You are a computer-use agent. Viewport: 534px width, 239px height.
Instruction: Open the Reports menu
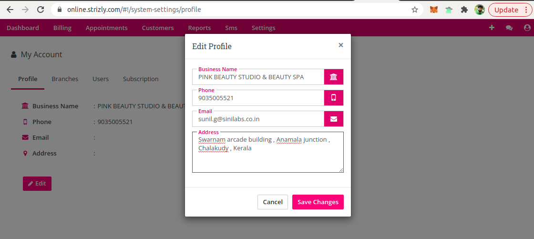199,28
